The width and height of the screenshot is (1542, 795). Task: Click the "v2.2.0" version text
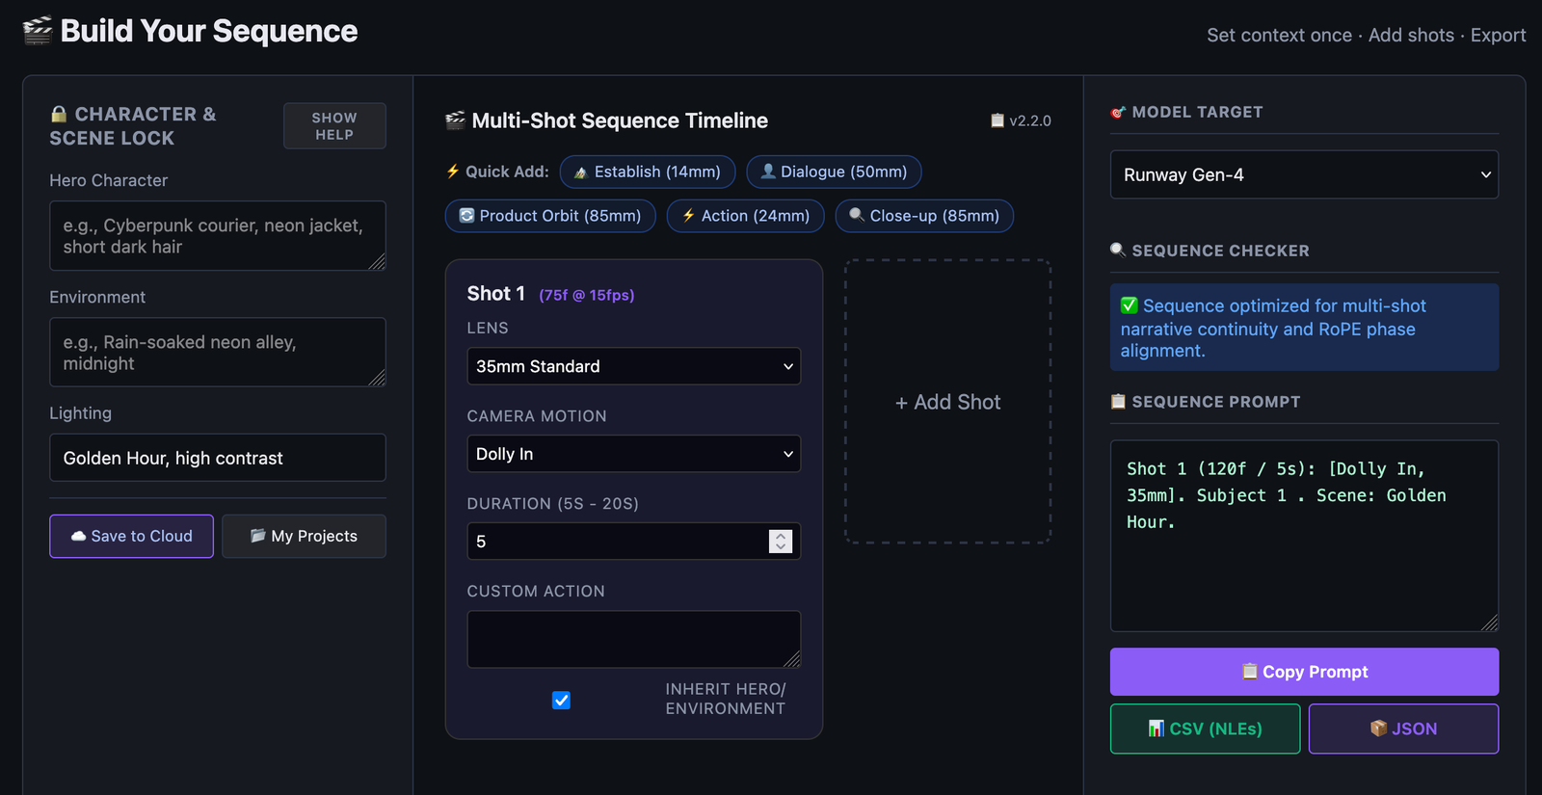tap(1030, 120)
